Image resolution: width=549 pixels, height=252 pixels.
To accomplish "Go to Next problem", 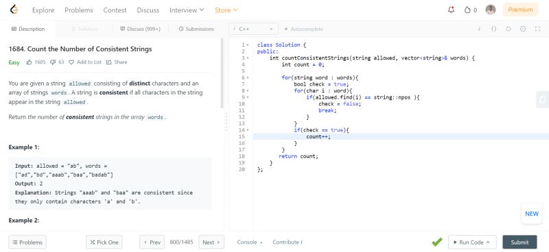I will (211, 242).
